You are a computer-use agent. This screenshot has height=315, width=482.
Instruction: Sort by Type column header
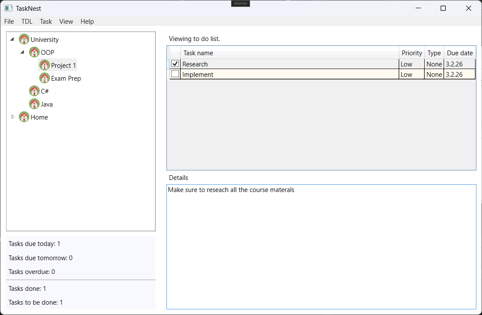point(434,53)
